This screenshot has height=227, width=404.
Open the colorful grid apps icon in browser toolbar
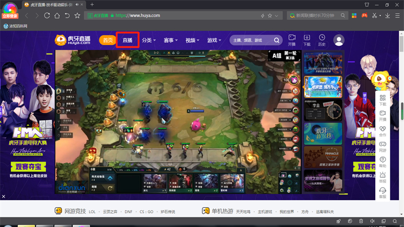pyautogui.click(x=355, y=16)
